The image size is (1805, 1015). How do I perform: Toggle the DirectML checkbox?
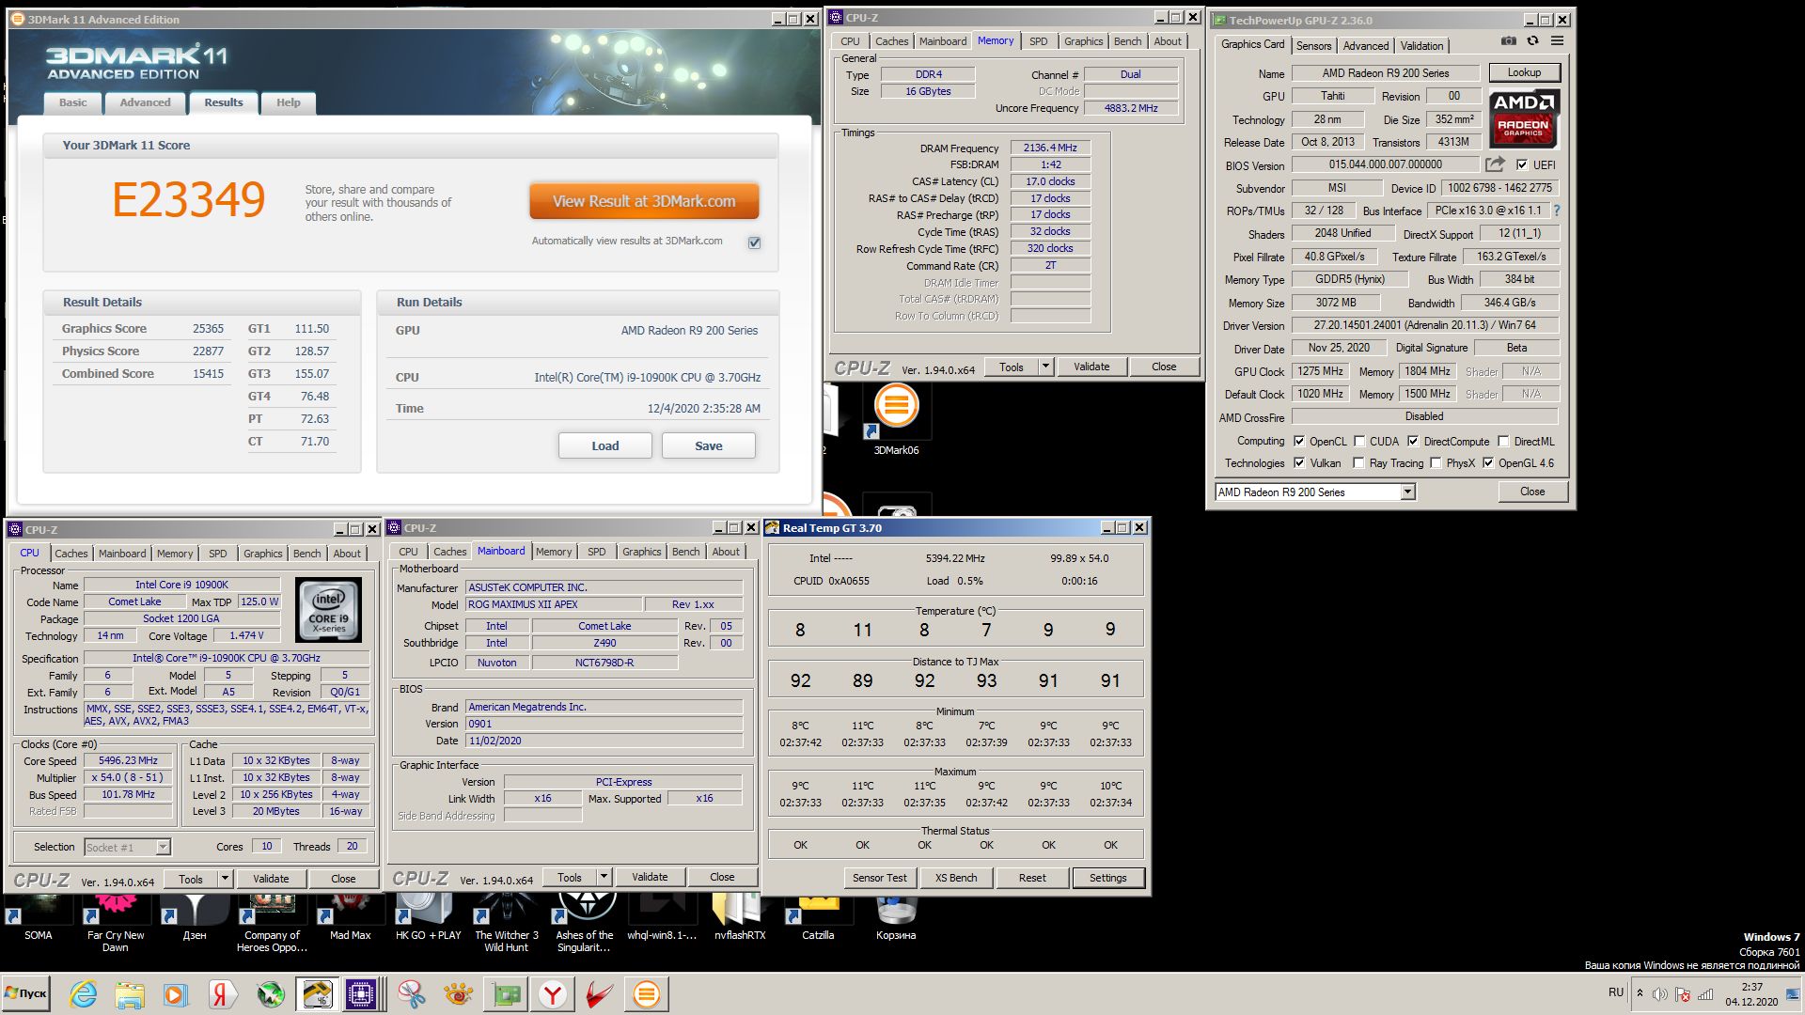(1503, 441)
